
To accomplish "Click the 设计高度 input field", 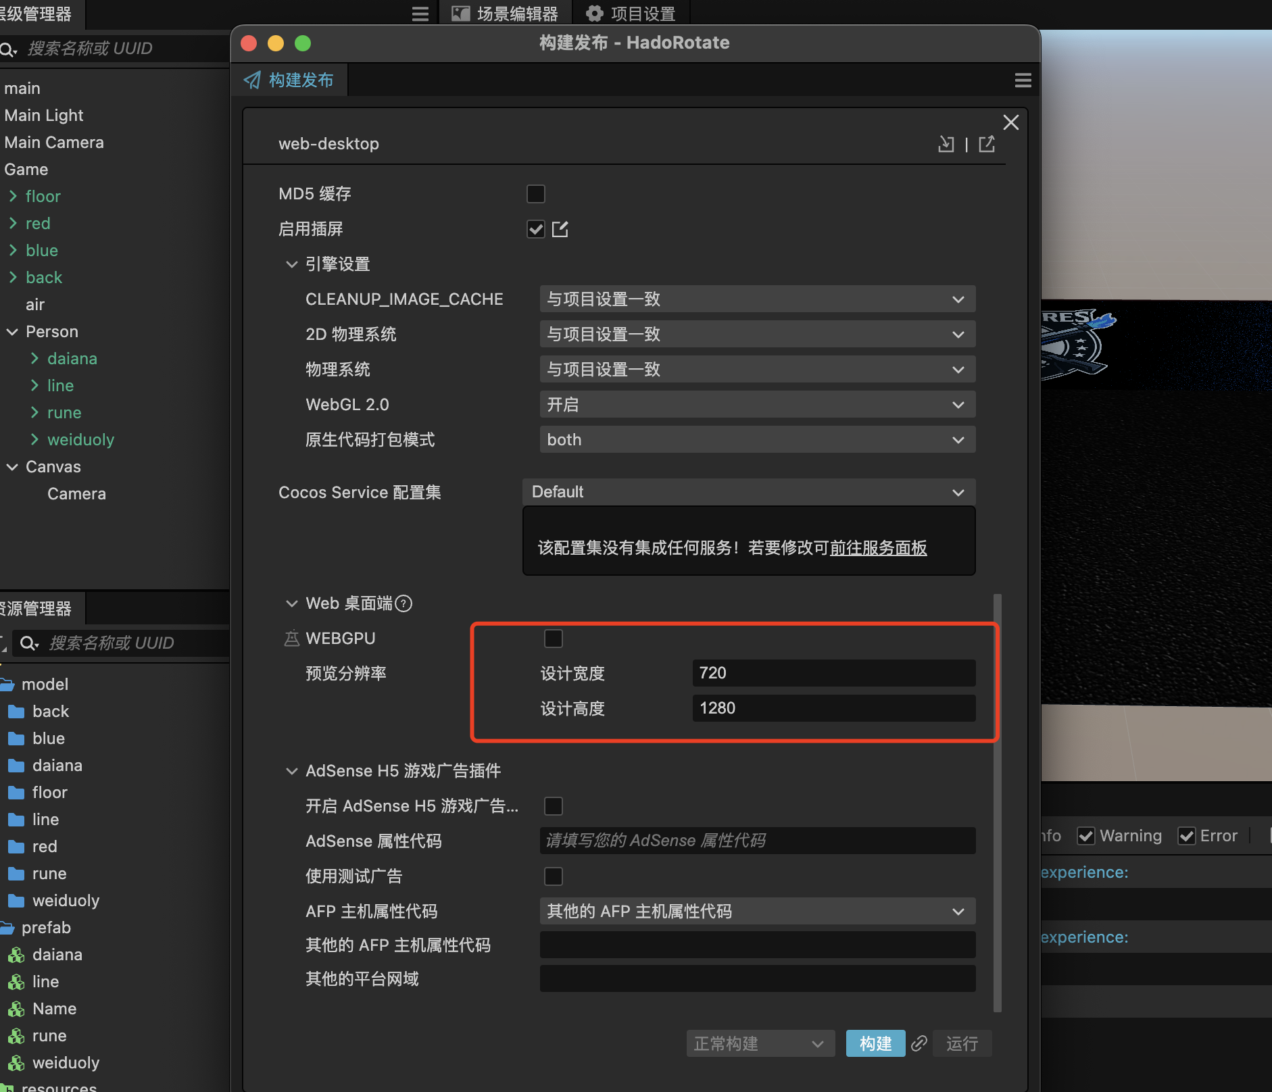I will point(834,708).
